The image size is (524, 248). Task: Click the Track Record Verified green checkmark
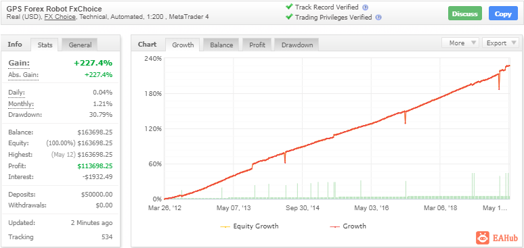[x=289, y=7]
